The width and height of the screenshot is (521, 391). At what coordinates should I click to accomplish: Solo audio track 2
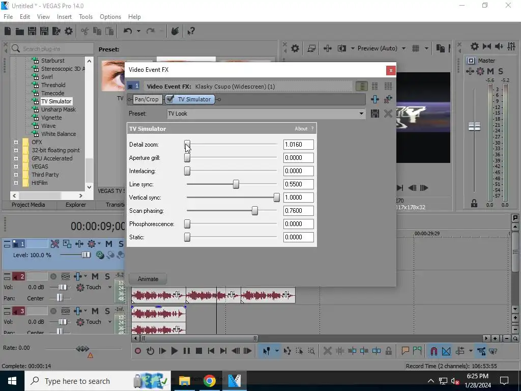pos(107,276)
